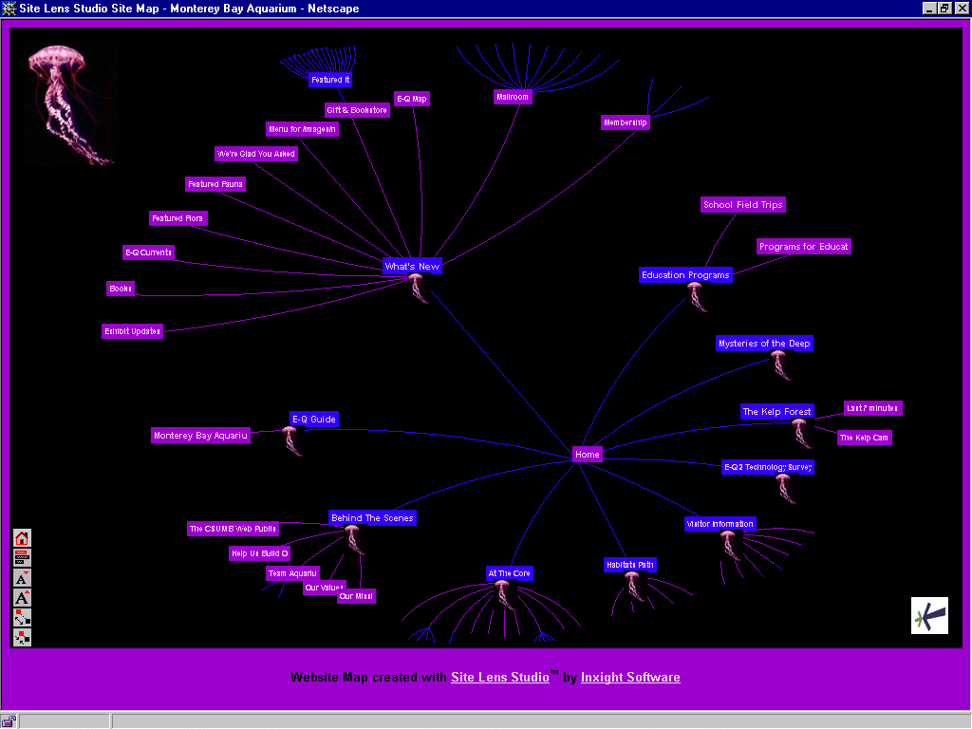Click the Inxight logo icon at bottom right
The height and width of the screenshot is (729, 972).
point(929,615)
